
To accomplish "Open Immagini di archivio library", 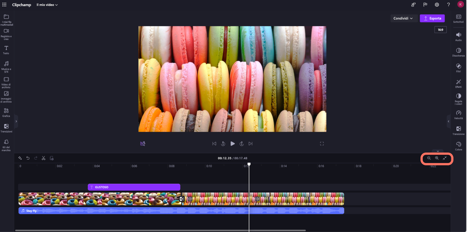I will (6, 97).
